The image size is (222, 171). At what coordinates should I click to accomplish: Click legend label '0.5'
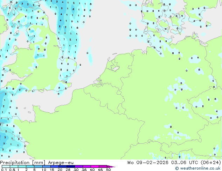12,170
